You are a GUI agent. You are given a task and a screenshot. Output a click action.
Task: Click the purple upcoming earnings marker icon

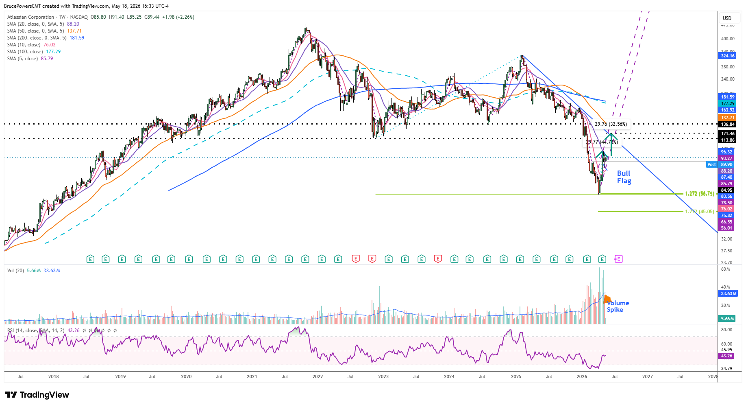point(618,259)
